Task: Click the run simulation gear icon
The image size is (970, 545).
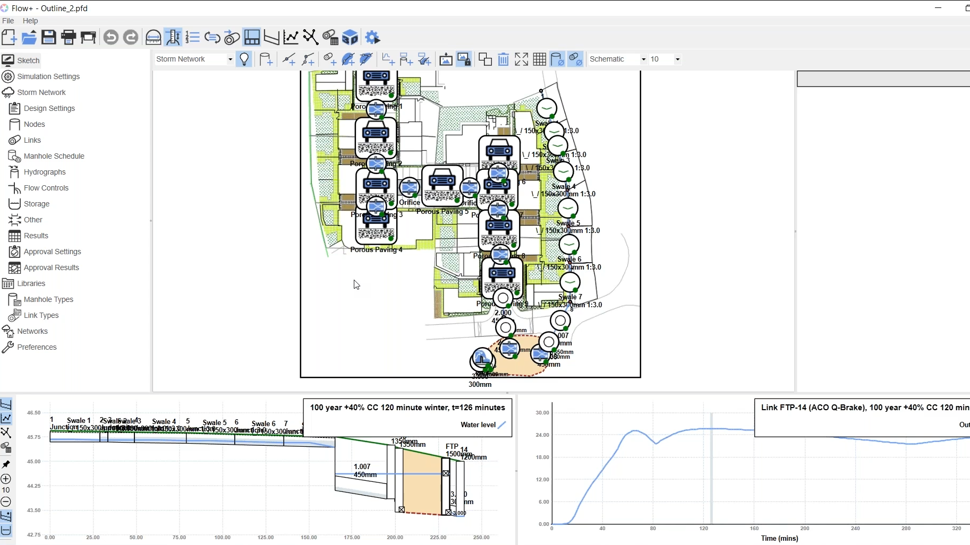Action: click(373, 38)
